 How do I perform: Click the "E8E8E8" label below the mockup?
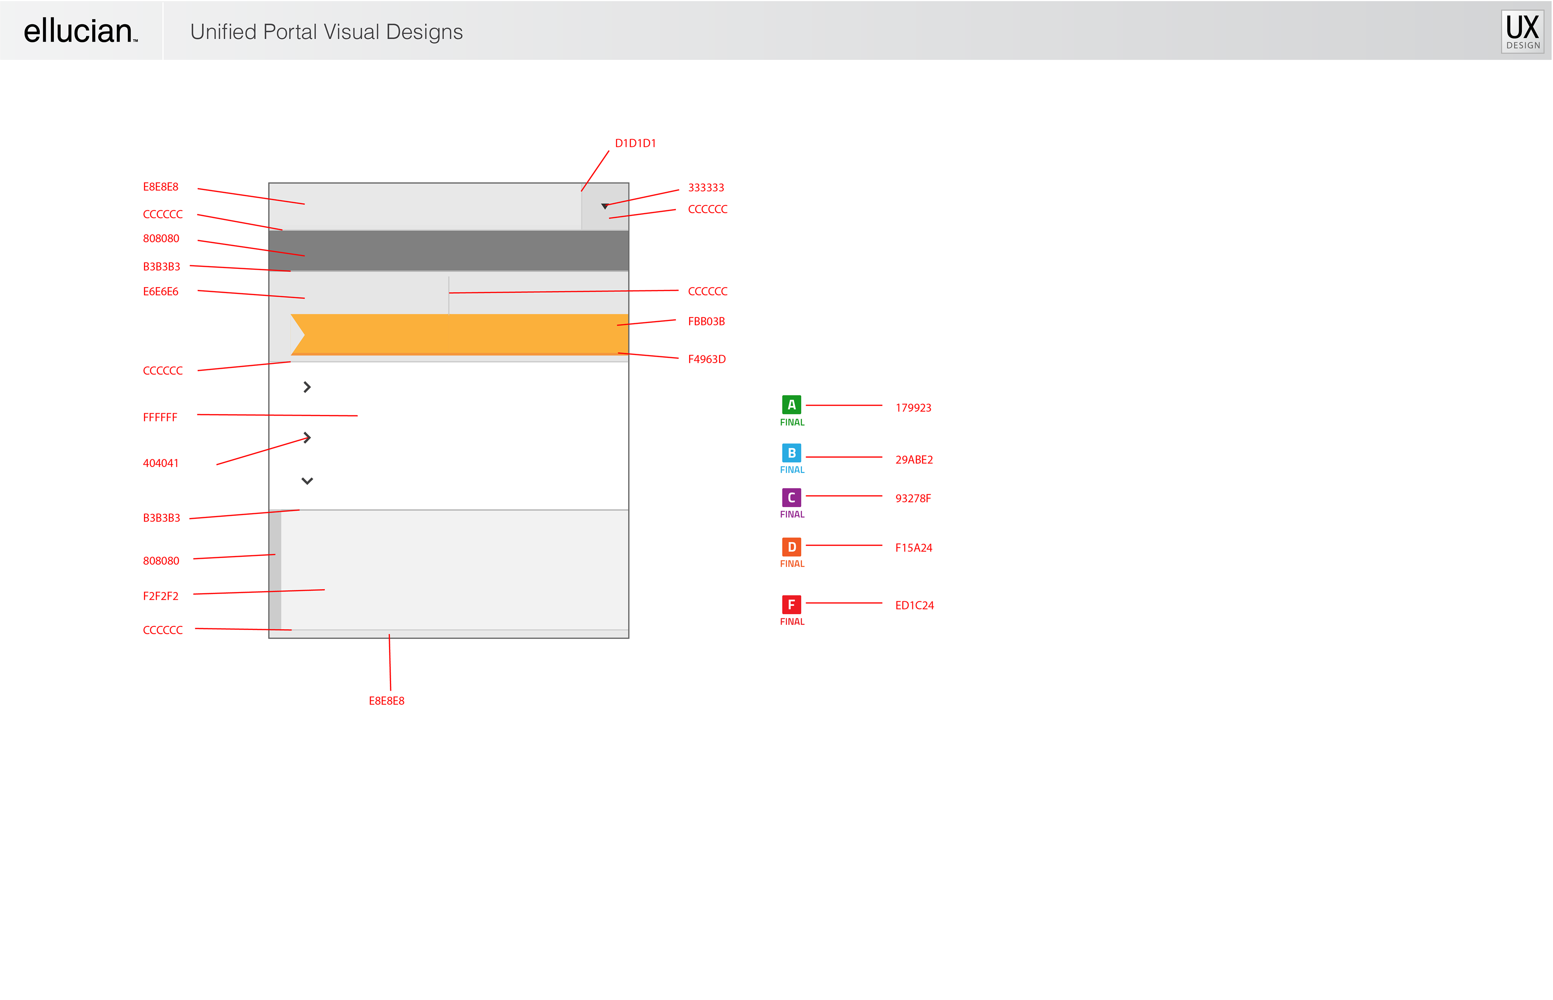pos(386,701)
